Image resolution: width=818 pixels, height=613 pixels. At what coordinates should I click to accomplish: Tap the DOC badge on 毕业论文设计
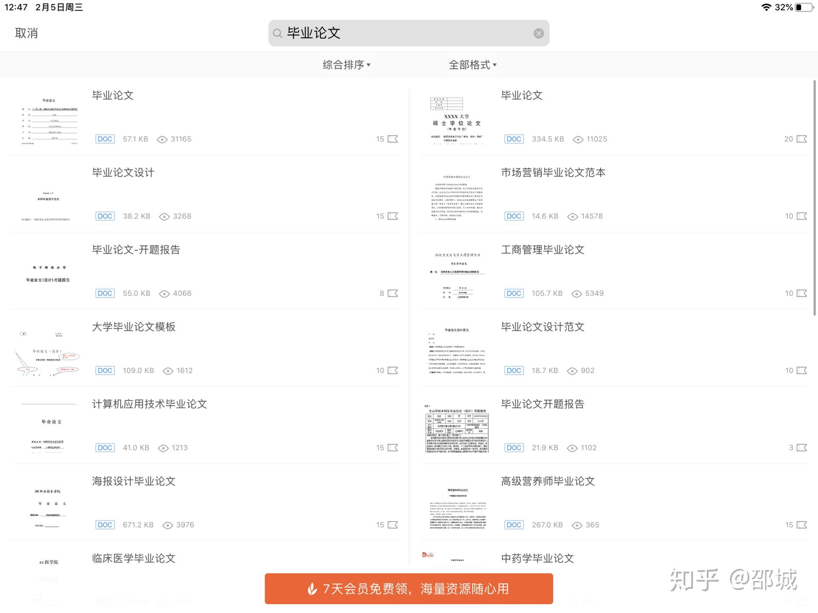click(105, 216)
